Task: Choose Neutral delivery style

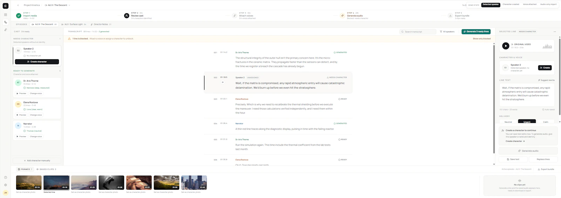Action: coord(508,122)
